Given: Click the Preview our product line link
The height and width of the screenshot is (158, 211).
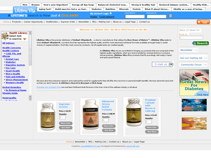Looking at the screenshot, I should (x=48, y=87).
